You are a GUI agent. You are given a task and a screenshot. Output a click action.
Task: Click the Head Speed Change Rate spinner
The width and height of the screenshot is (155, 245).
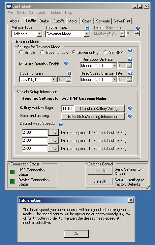click(129, 79)
